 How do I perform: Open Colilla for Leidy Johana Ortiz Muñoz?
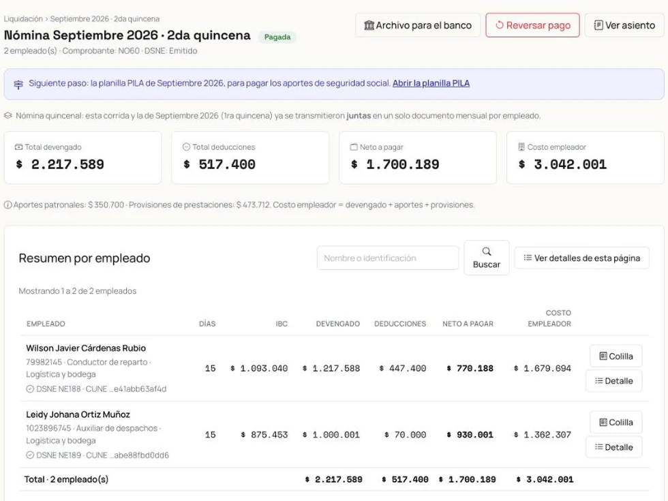tap(616, 422)
